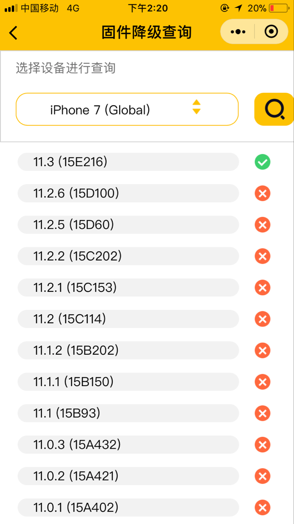Image resolution: width=294 pixels, height=524 pixels.
Task: Tap red X icon beside 11.0.1 (15A402)
Action: click(263, 508)
